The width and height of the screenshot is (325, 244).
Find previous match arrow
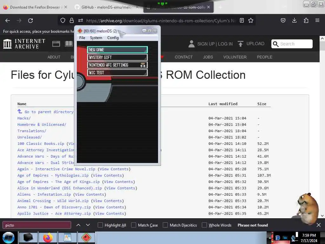pos(78,225)
